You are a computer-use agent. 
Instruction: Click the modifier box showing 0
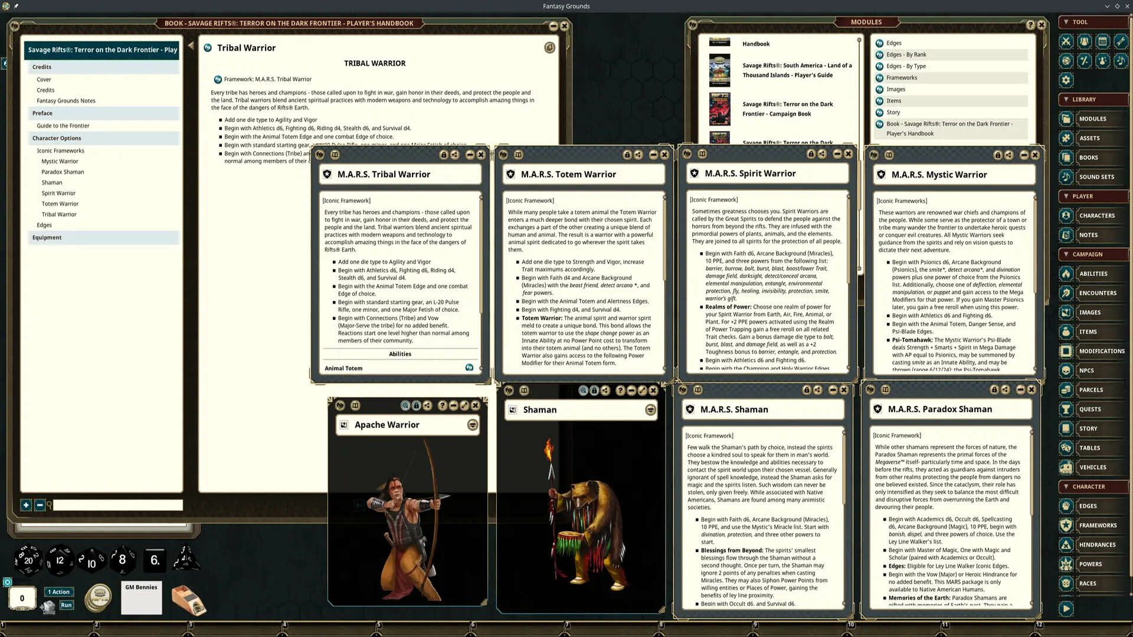pyautogui.click(x=22, y=597)
